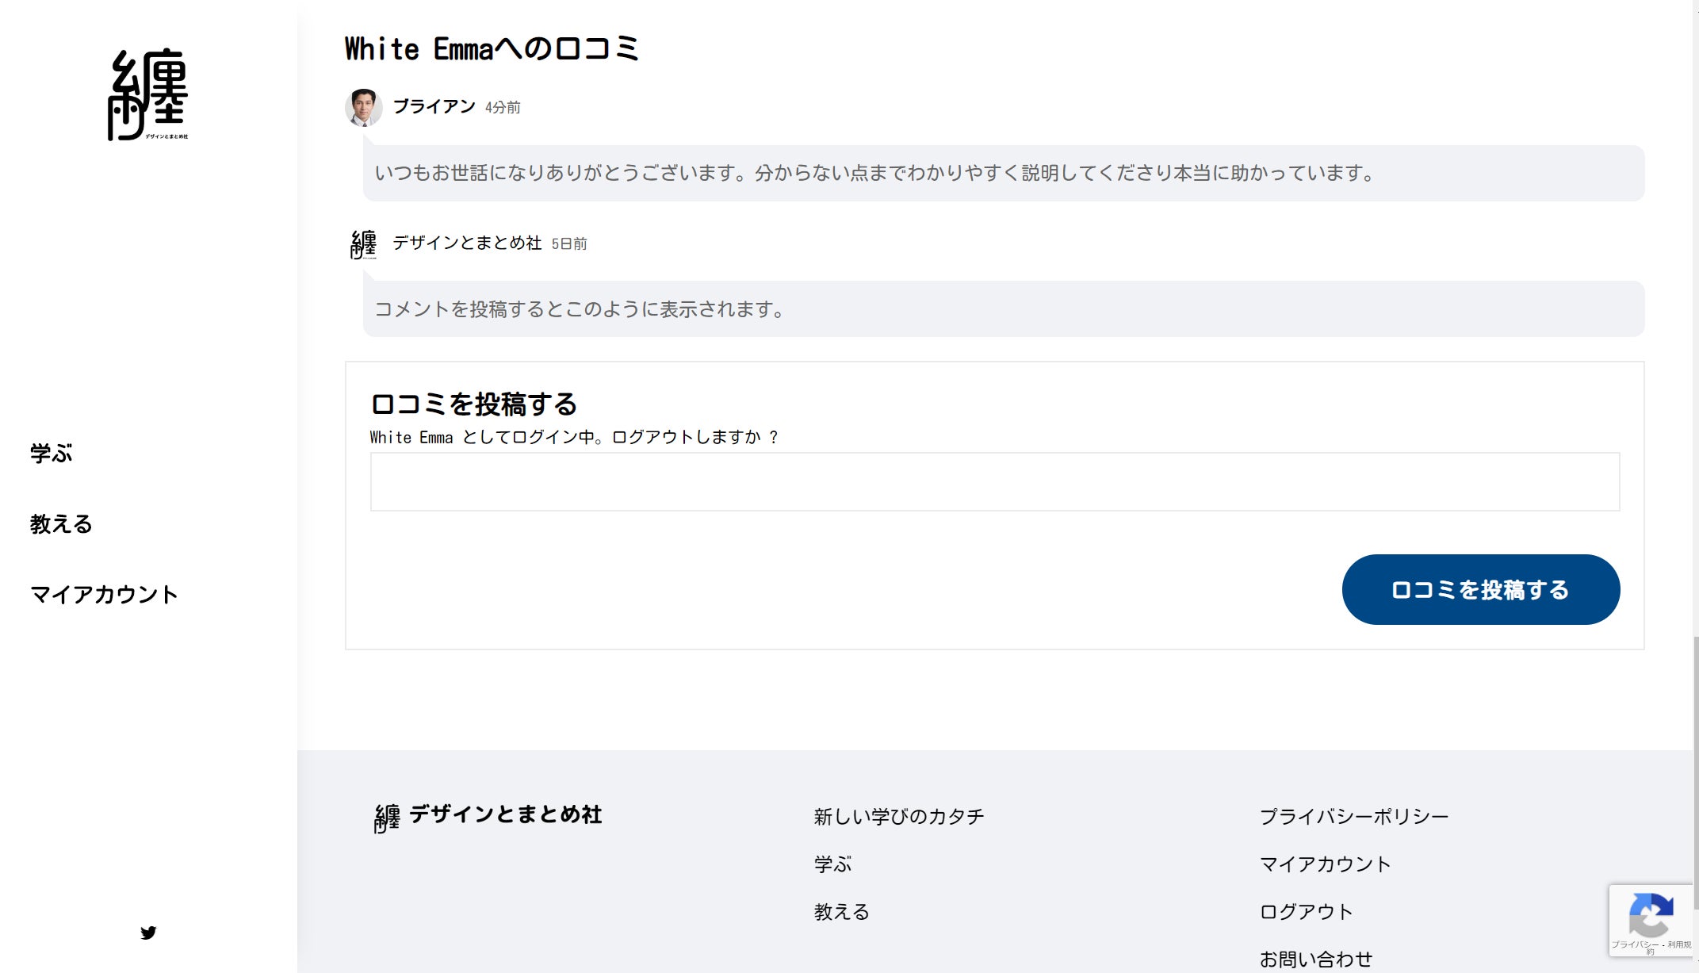Image resolution: width=1699 pixels, height=973 pixels.
Task: Click footer デザインとまとめ社 logo
Action: 488,816
